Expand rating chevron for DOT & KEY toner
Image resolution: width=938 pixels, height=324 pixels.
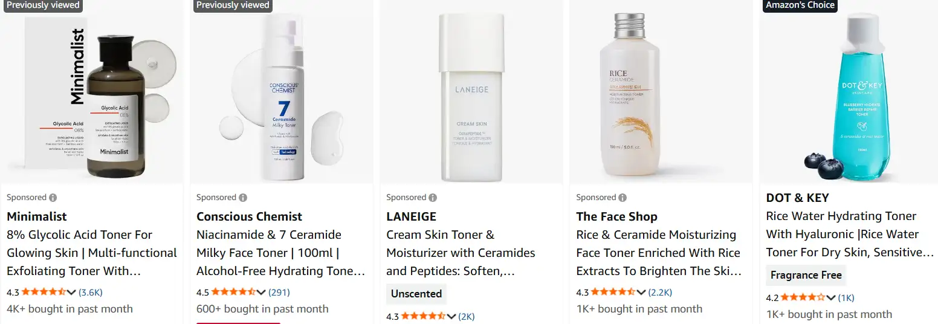(x=831, y=298)
